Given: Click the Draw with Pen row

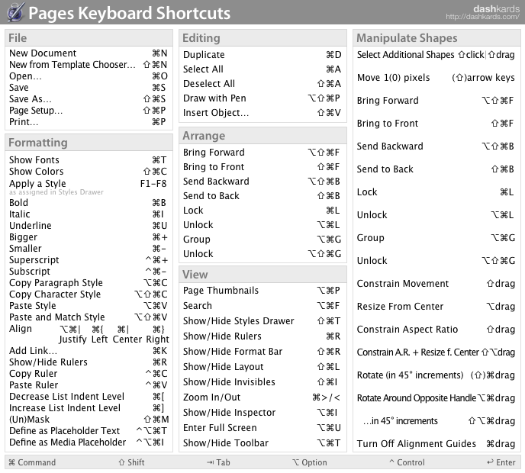Looking at the screenshot, I should tap(262, 98).
